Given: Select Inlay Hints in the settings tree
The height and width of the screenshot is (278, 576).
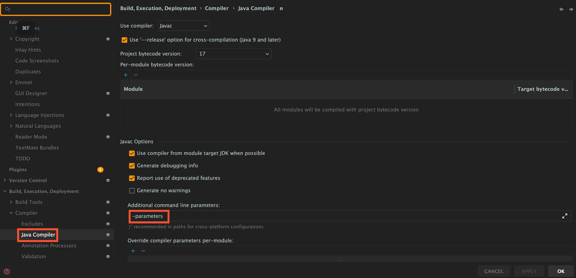Looking at the screenshot, I should point(28,50).
